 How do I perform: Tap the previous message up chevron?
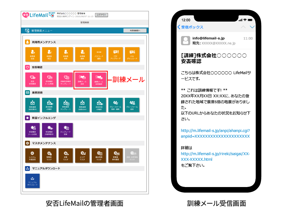coord(243,27)
